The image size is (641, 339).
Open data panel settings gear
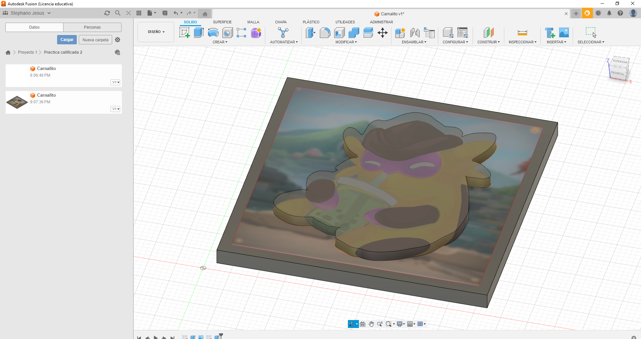118,40
